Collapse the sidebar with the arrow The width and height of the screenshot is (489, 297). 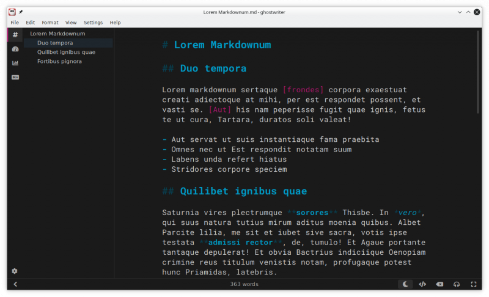[15, 284]
